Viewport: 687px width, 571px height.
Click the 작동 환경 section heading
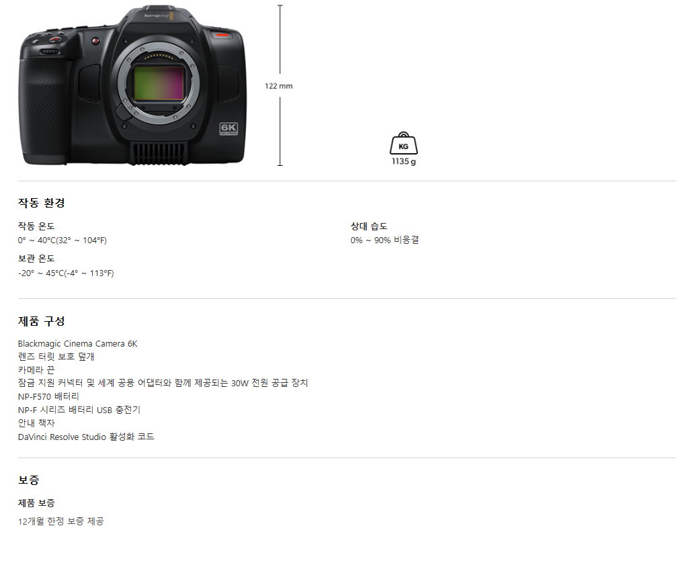[42, 203]
